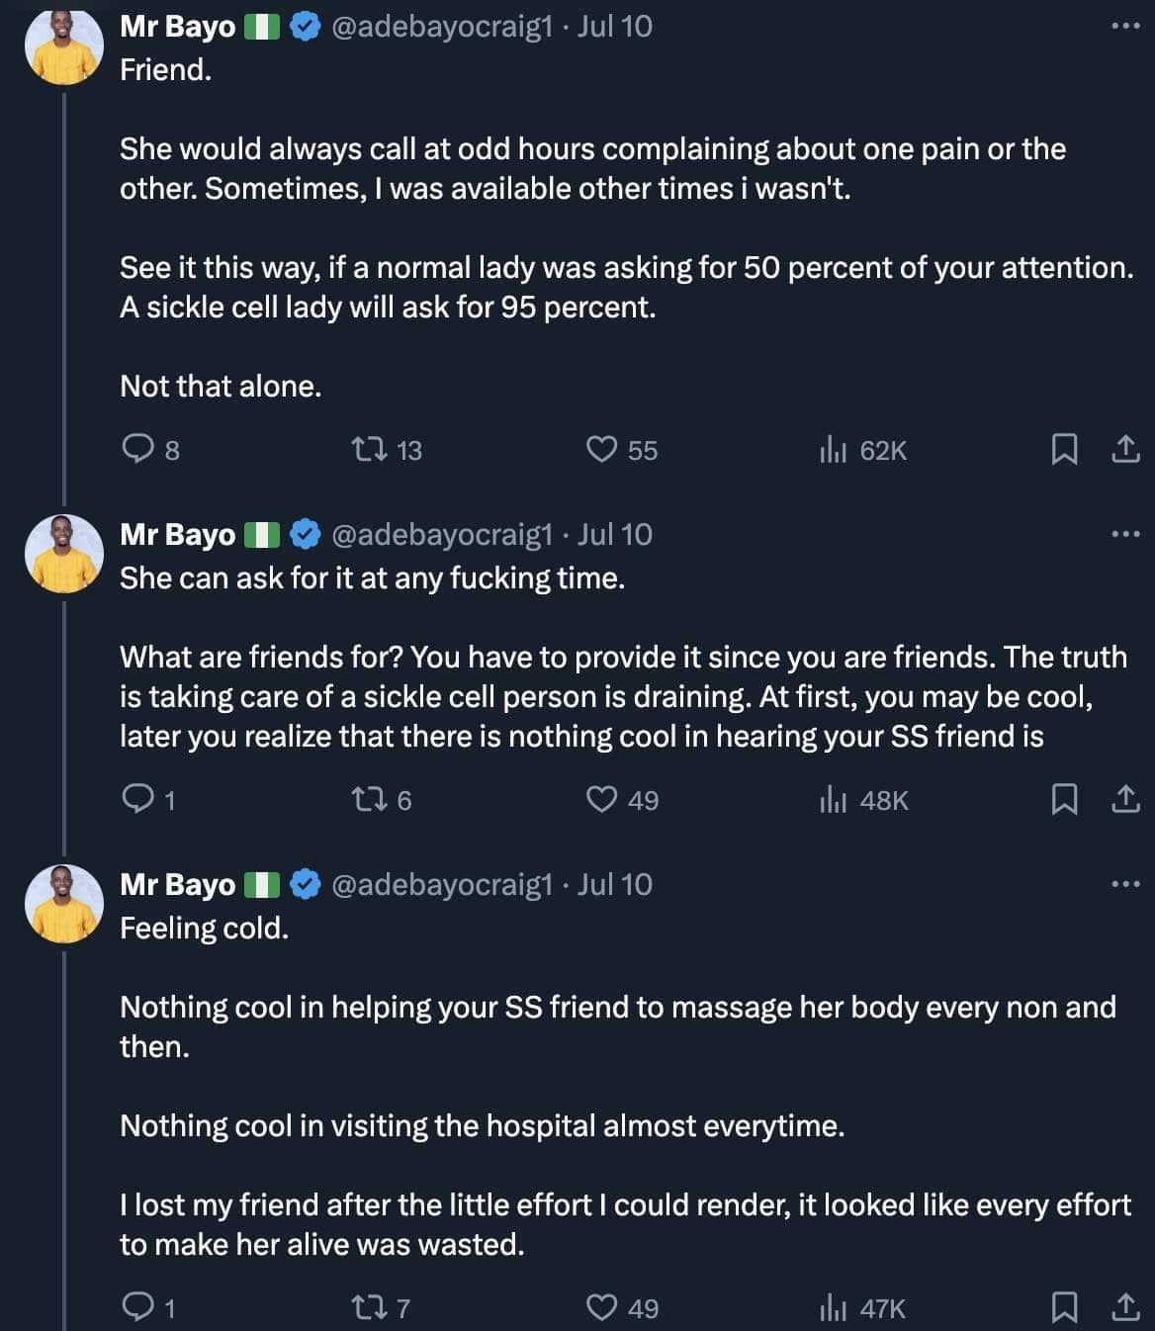Retweet the tweet with 13 reposts

(369, 450)
